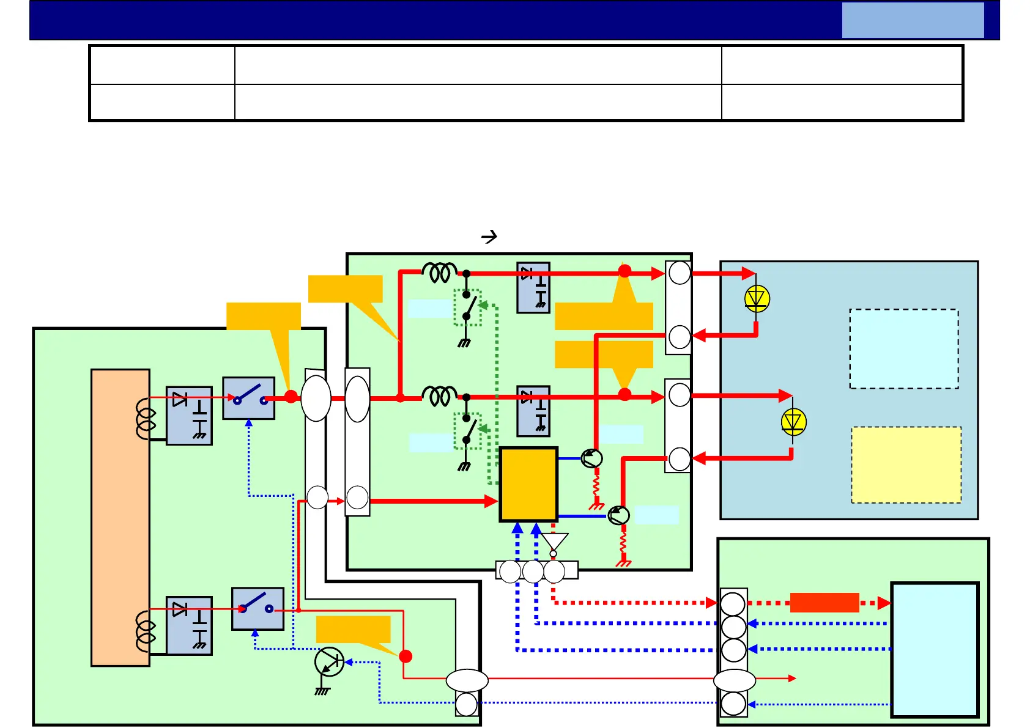Click the orange controller block with black border
Screen dimensions: 1030x728
tap(528, 485)
